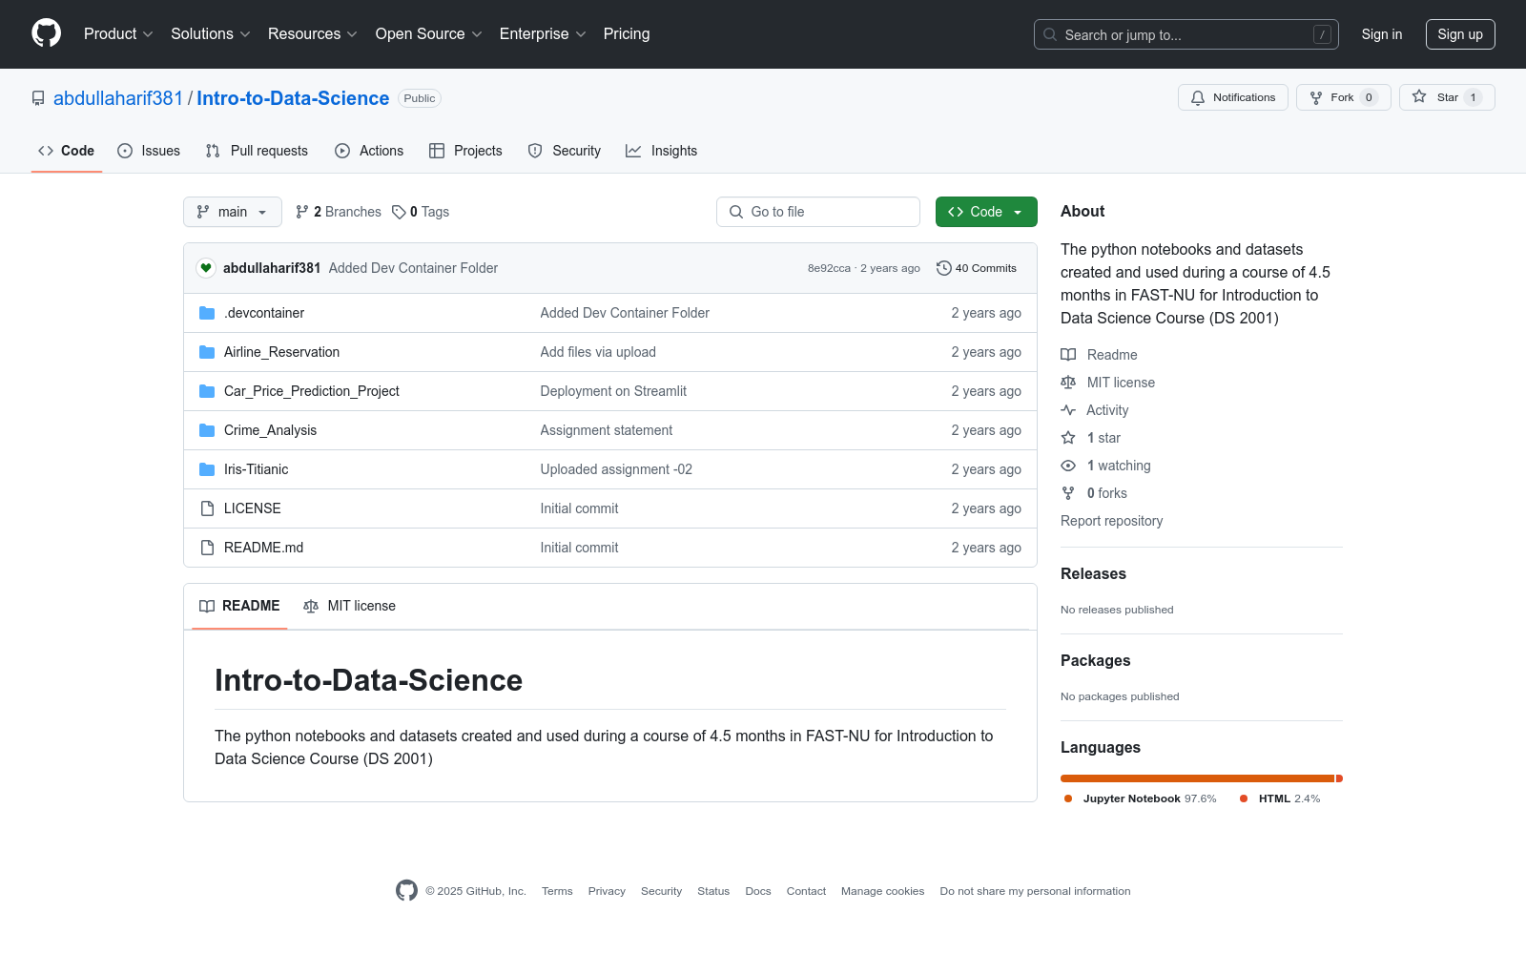
Task: Open the HTML 2.4% language link
Action: [1280, 798]
